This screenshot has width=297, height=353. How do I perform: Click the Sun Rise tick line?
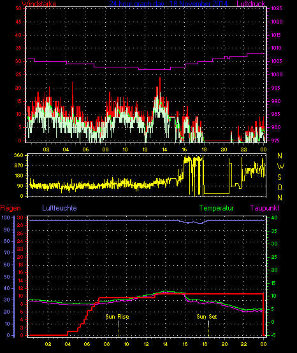(x=119, y=329)
